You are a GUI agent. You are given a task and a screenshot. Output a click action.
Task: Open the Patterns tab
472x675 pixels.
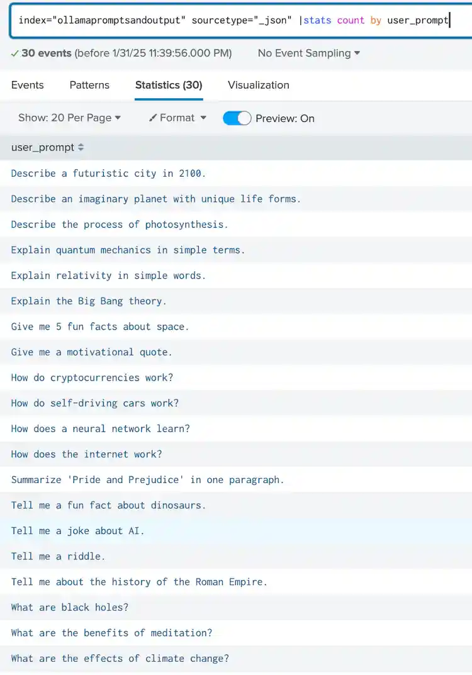pyautogui.click(x=89, y=85)
